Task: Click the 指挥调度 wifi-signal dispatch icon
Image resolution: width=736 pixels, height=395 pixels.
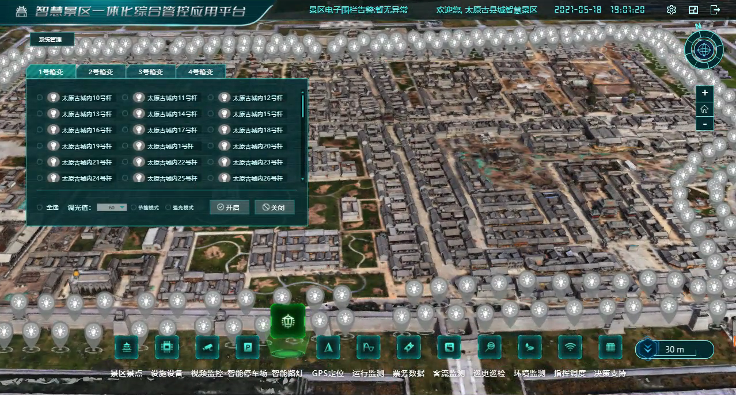Action: (x=570, y=347)
